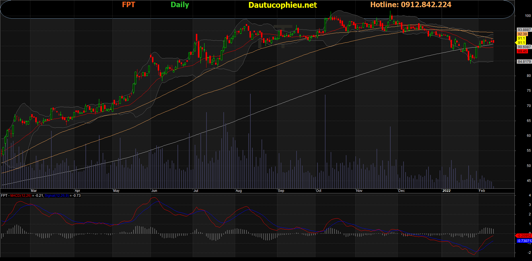Click the green Daily timeframe label
The image size is (532, 261).
coord(180,5)
